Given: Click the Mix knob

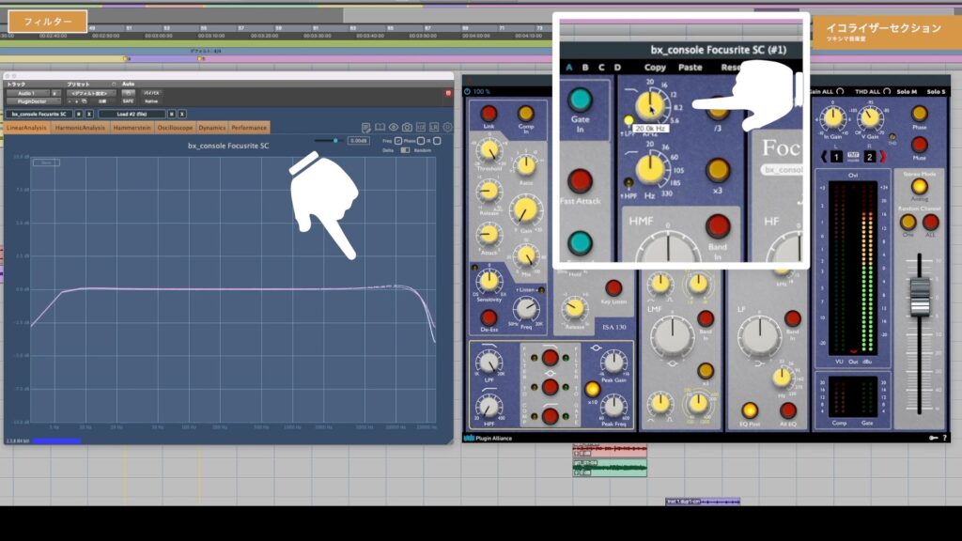Looking at the screenshot, I should point(526,256).
